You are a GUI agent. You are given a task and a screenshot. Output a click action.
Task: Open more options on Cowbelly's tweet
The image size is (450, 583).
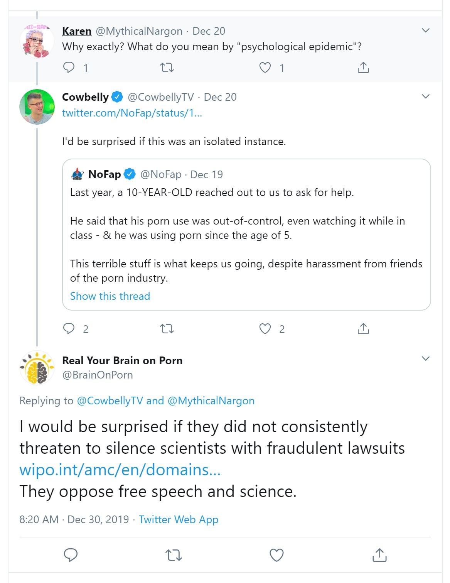point(426,96)
